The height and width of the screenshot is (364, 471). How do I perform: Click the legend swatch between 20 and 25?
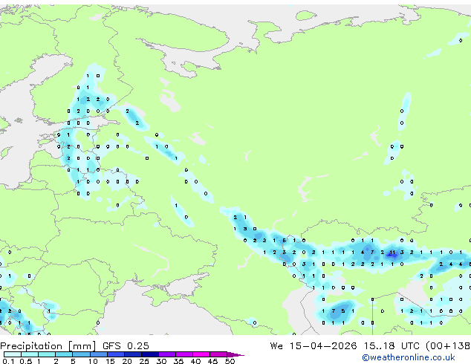pyautogui.click(x=132, y=354)
